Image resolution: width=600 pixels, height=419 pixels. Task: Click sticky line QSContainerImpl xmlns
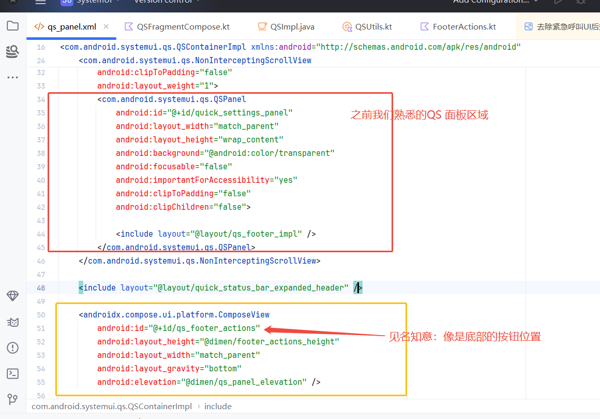tap(291, 47)
